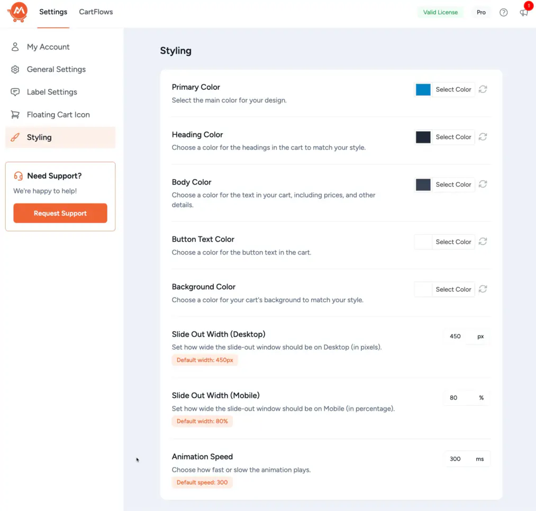Open the announcements megaphone icon

524,12
